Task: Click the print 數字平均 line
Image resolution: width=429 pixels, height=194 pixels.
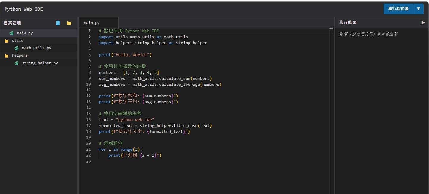Action: click(x=138, y=102)
